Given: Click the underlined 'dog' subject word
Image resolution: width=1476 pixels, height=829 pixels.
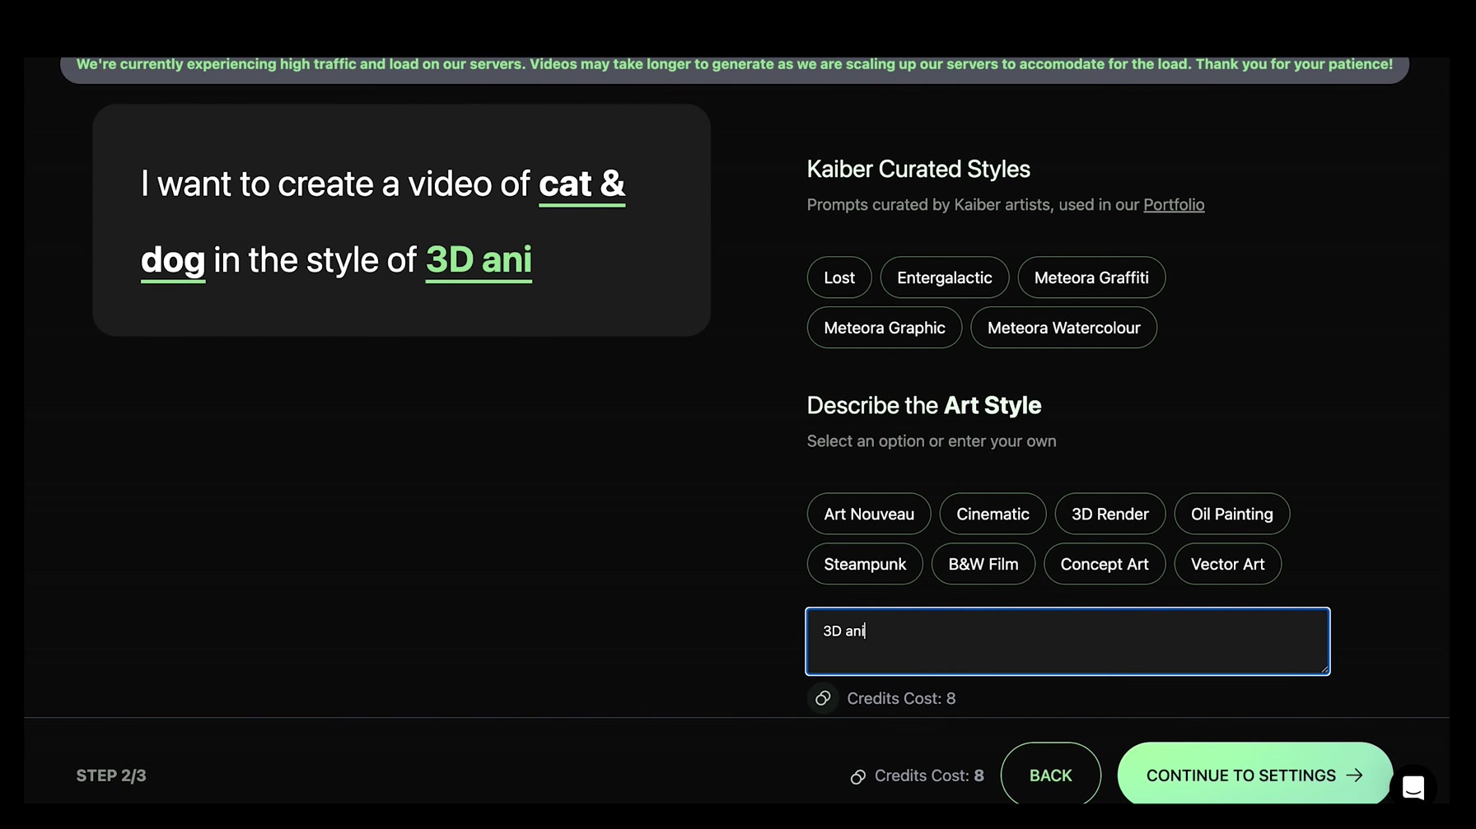Looking at the screenshot, I should click(x=173, y=260).
